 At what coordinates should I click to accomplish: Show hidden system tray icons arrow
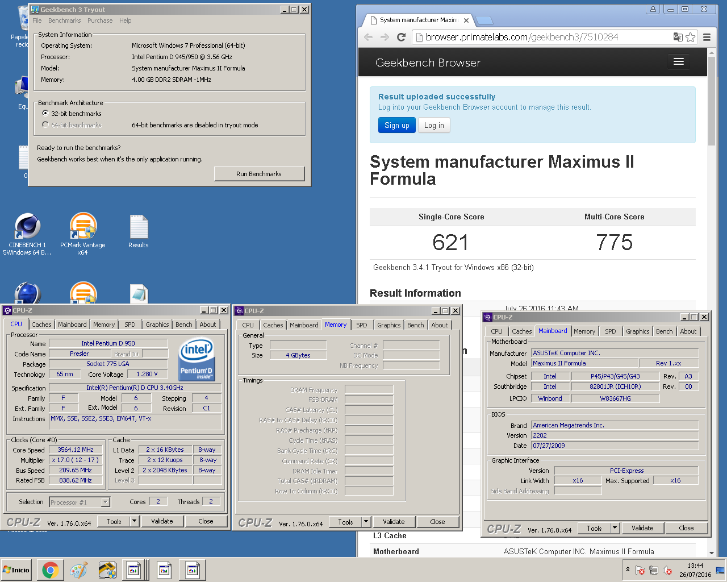(628, 569)
